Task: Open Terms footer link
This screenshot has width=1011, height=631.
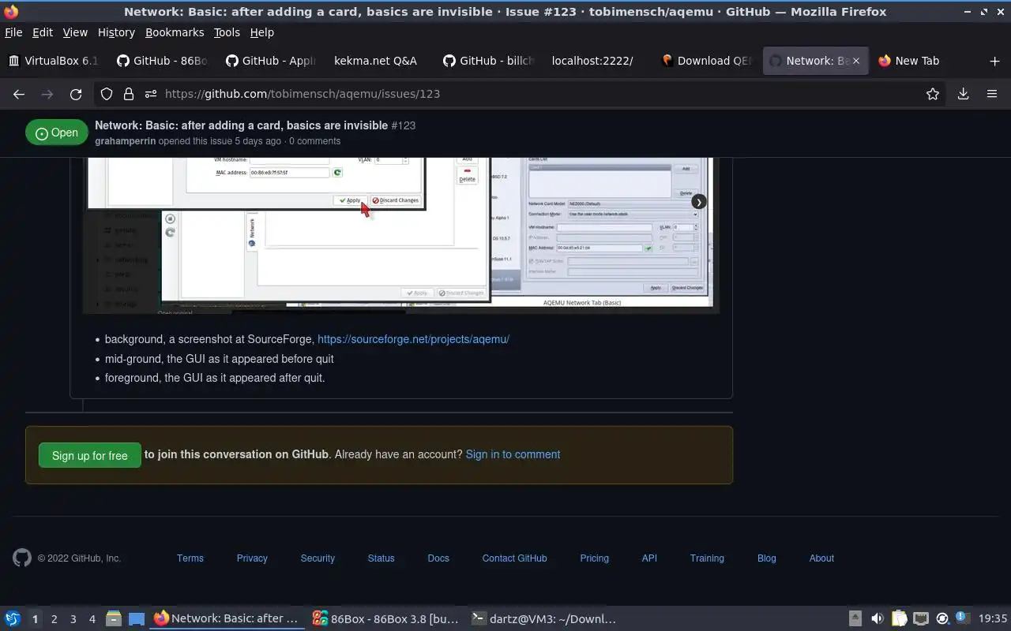Action: pyautogui.click(x=190, y=558)
